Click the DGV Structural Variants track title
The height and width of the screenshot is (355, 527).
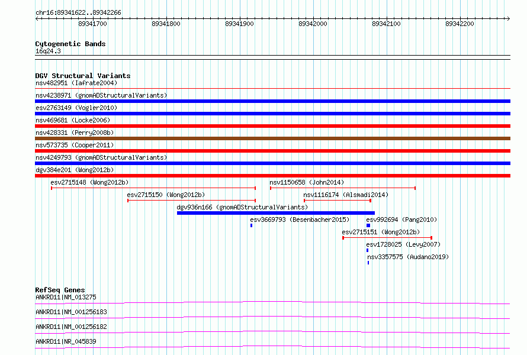[83, 76]
